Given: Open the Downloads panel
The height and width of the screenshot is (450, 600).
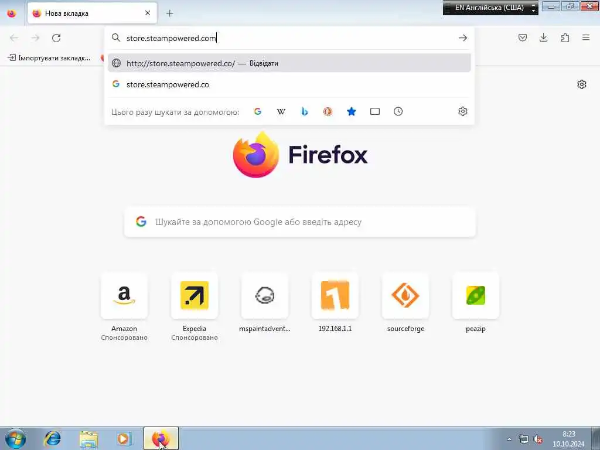Looking at the screenshot, I should tap(543, 37).
